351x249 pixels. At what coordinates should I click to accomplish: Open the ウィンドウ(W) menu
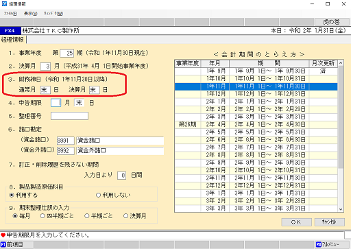coord(53,14)
